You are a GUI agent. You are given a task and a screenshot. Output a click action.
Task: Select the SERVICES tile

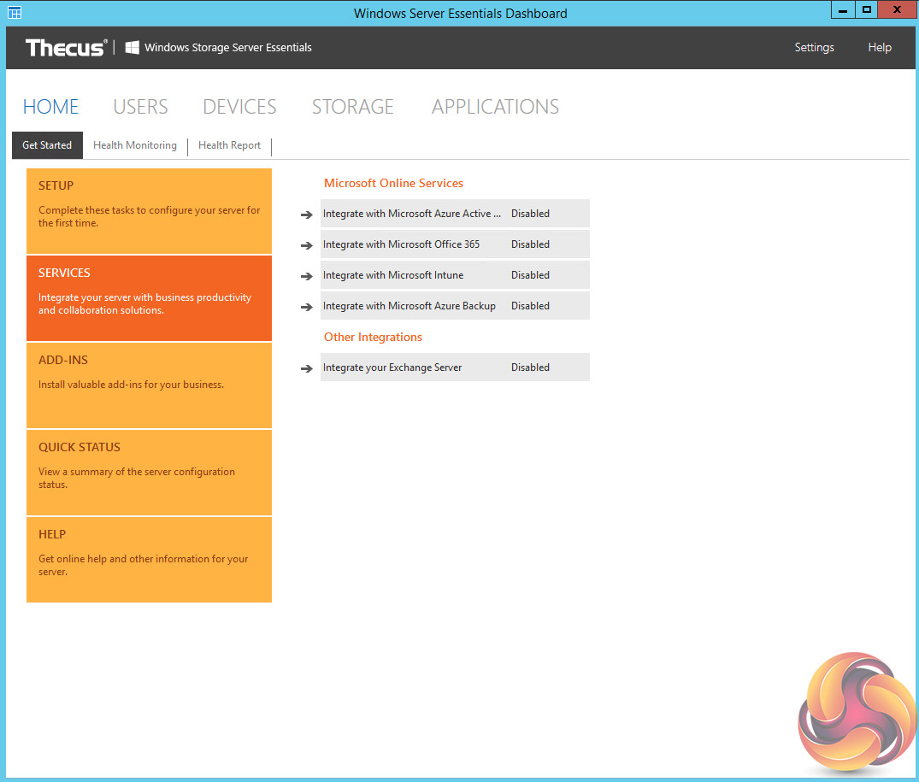click(149, 298)
